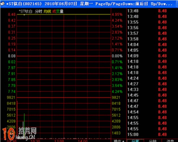The image size is (178, 142).
Task: Click the 8.14 price axis label
Action: (12, 50)
